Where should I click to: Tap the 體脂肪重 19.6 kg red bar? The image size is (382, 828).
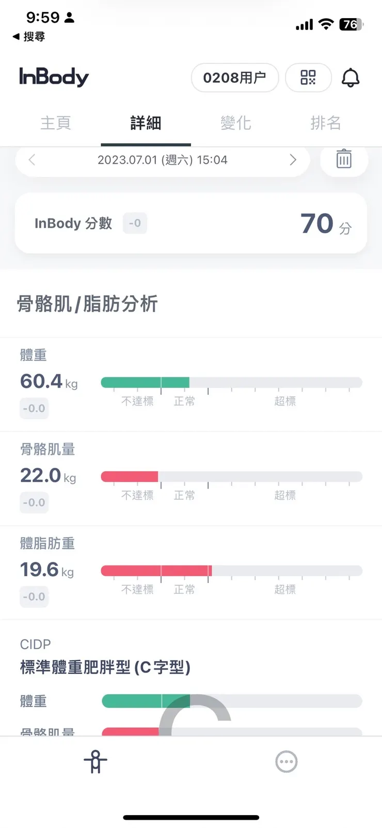tap(156, 571)
